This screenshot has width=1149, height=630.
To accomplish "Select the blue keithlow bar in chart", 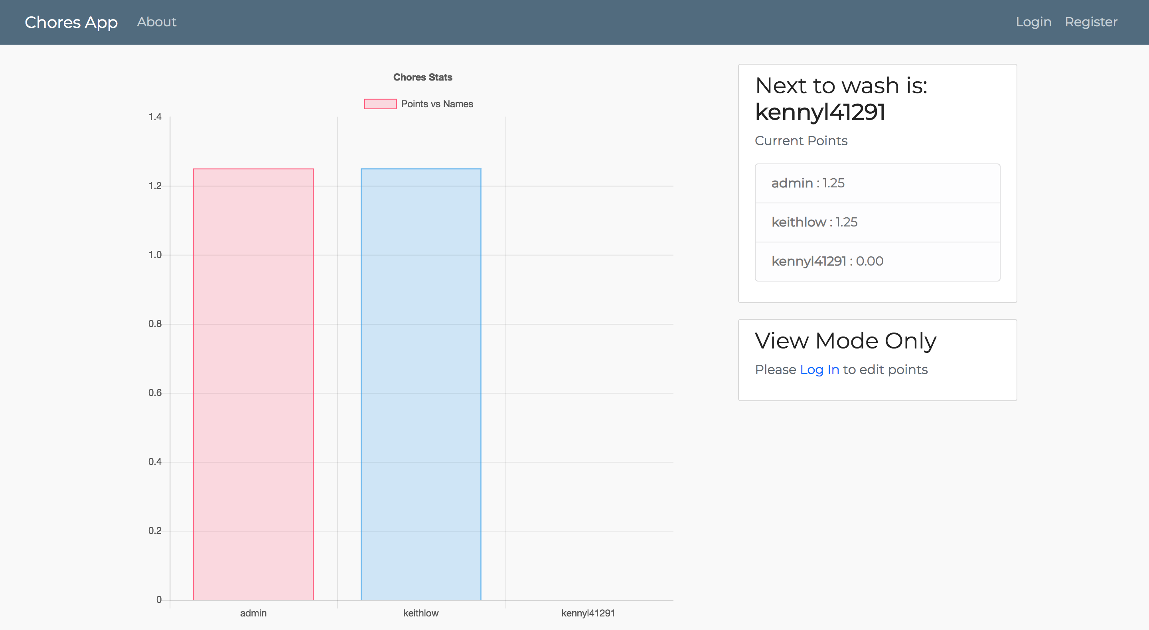I will pyautogui.click(x=421, y=384).
